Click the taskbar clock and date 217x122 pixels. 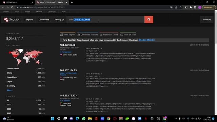pyautogui.click(x=207, y=119)
